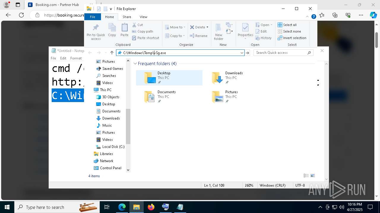Open the File tab in File Explorer
The image size is (380, 213).
coord(93,17)
